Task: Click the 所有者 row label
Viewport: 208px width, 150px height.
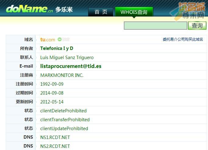Action: pyautogui.click(x=27, y=48)
